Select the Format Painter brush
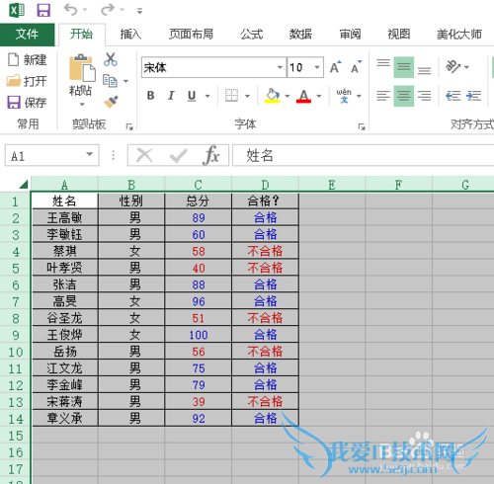 [x=111, y=102]
